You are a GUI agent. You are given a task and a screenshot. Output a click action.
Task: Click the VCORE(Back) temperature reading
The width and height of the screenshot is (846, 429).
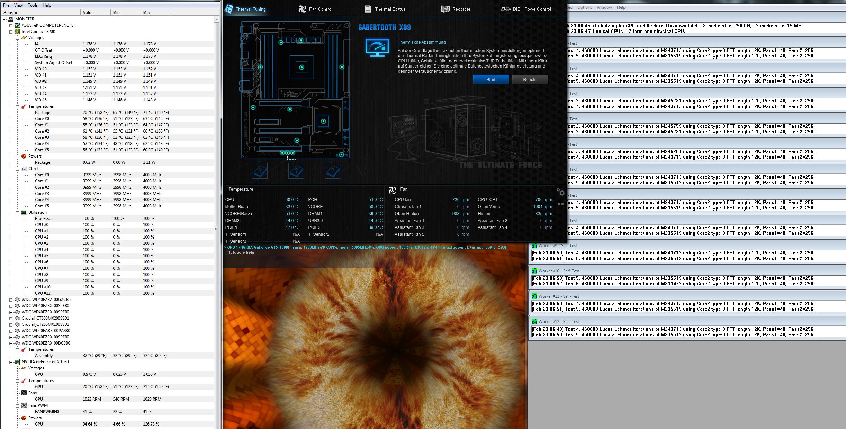(x=292, y=214)
